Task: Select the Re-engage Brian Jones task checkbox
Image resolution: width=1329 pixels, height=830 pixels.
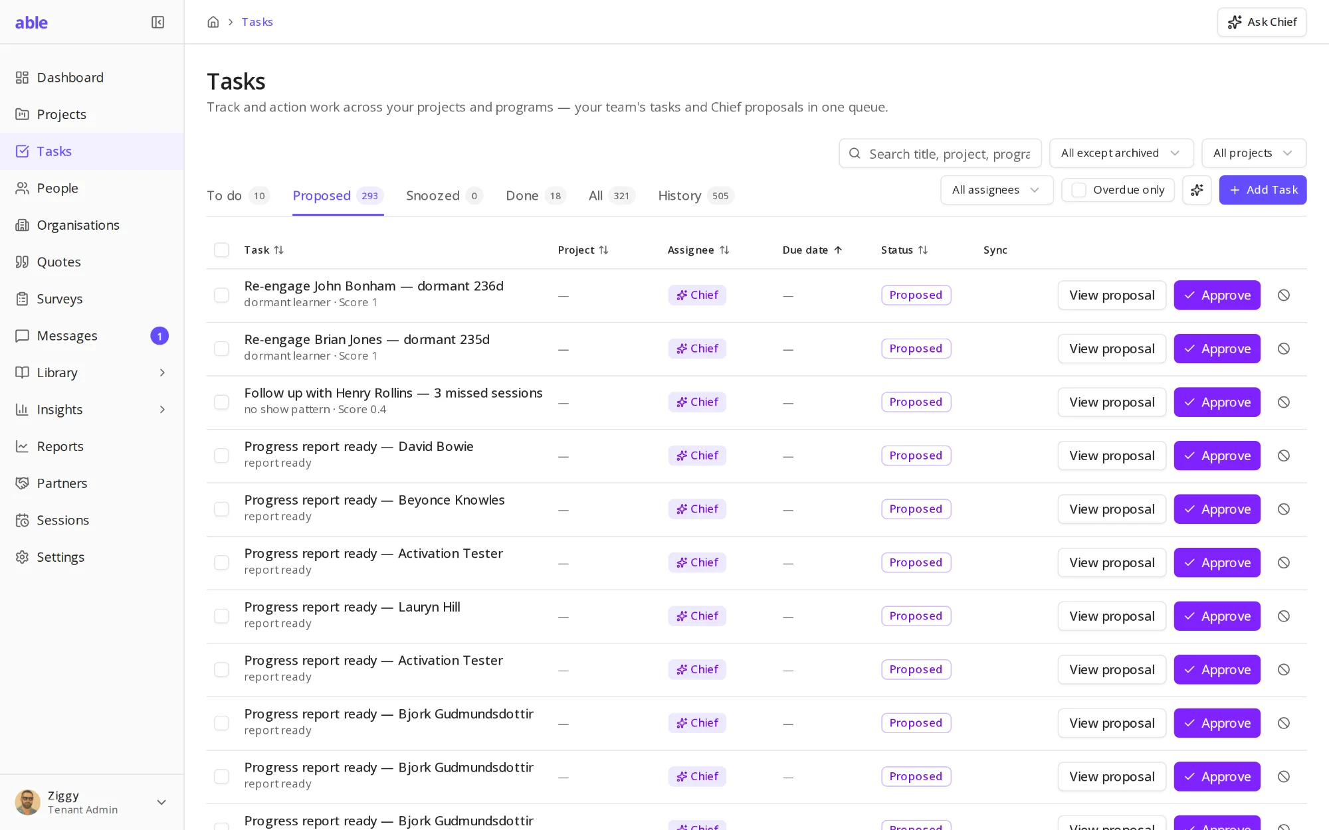Action: click(x=221, y=349)
